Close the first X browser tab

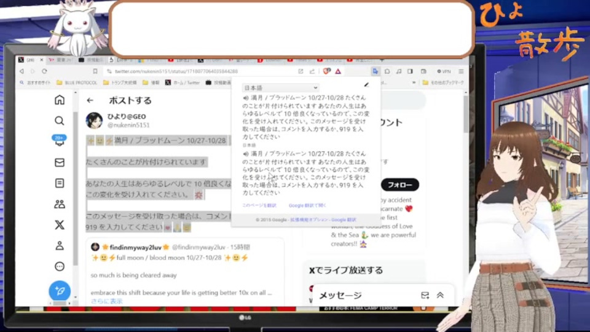(41, 60)
